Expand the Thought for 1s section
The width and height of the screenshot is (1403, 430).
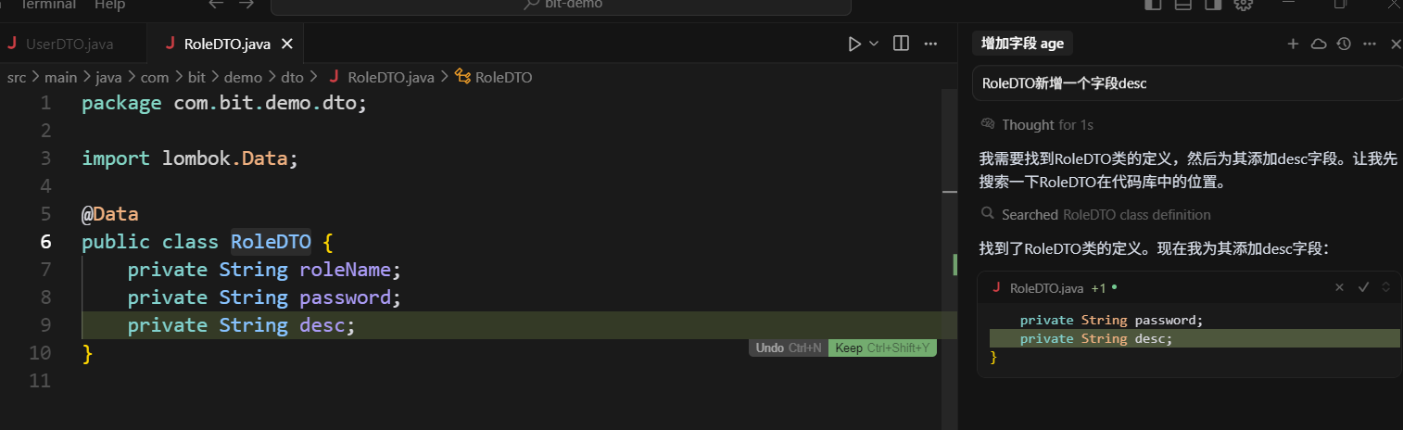tap(1038, 124)
